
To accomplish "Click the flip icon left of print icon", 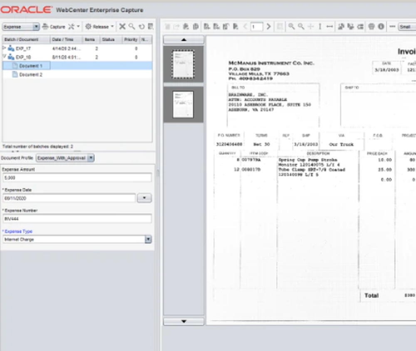I will point(360,27).
